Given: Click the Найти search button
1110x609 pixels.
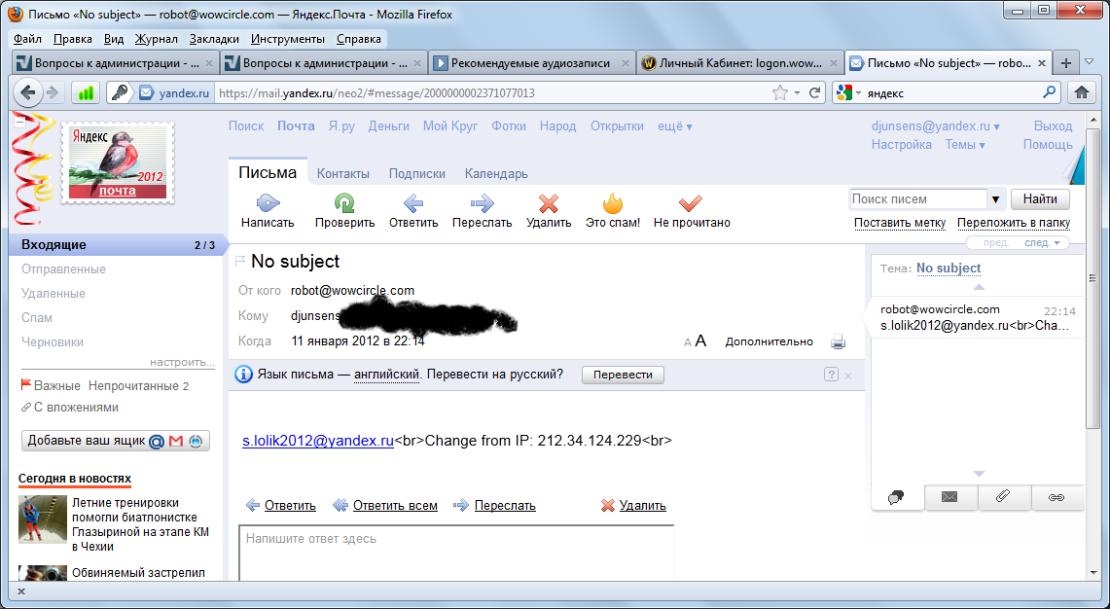Looking at the screenshot, I should click(1040, 199).
